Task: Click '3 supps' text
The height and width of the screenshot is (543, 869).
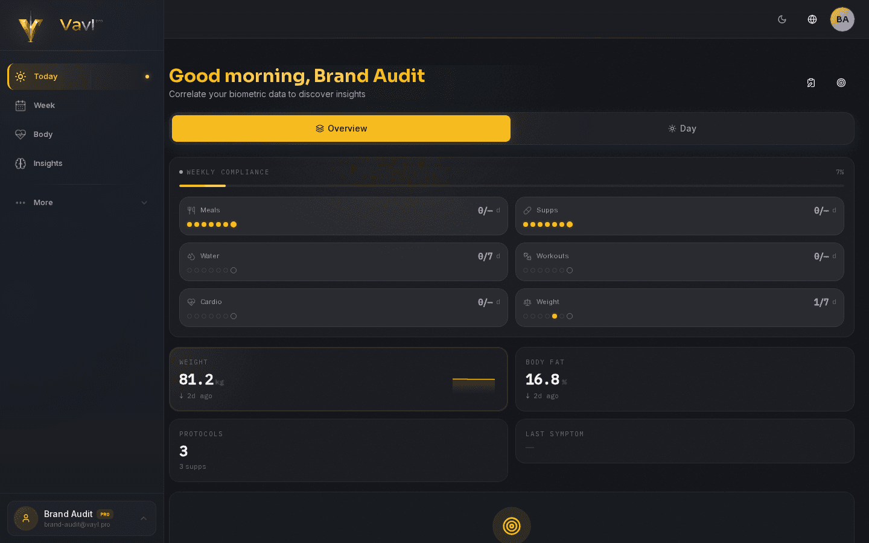Action: pos(193,466)
